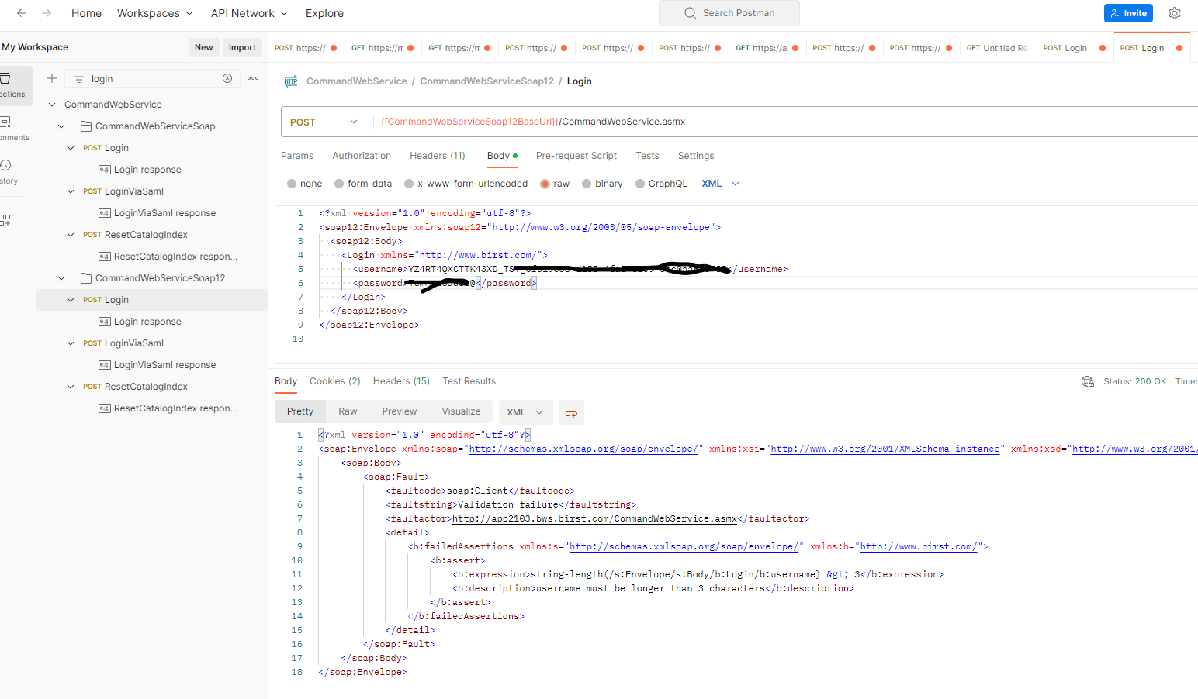Open CommandWebServiceSoap12 breadcrumb link
This screenshot has height=699, width=1198.
coord(487,81)
